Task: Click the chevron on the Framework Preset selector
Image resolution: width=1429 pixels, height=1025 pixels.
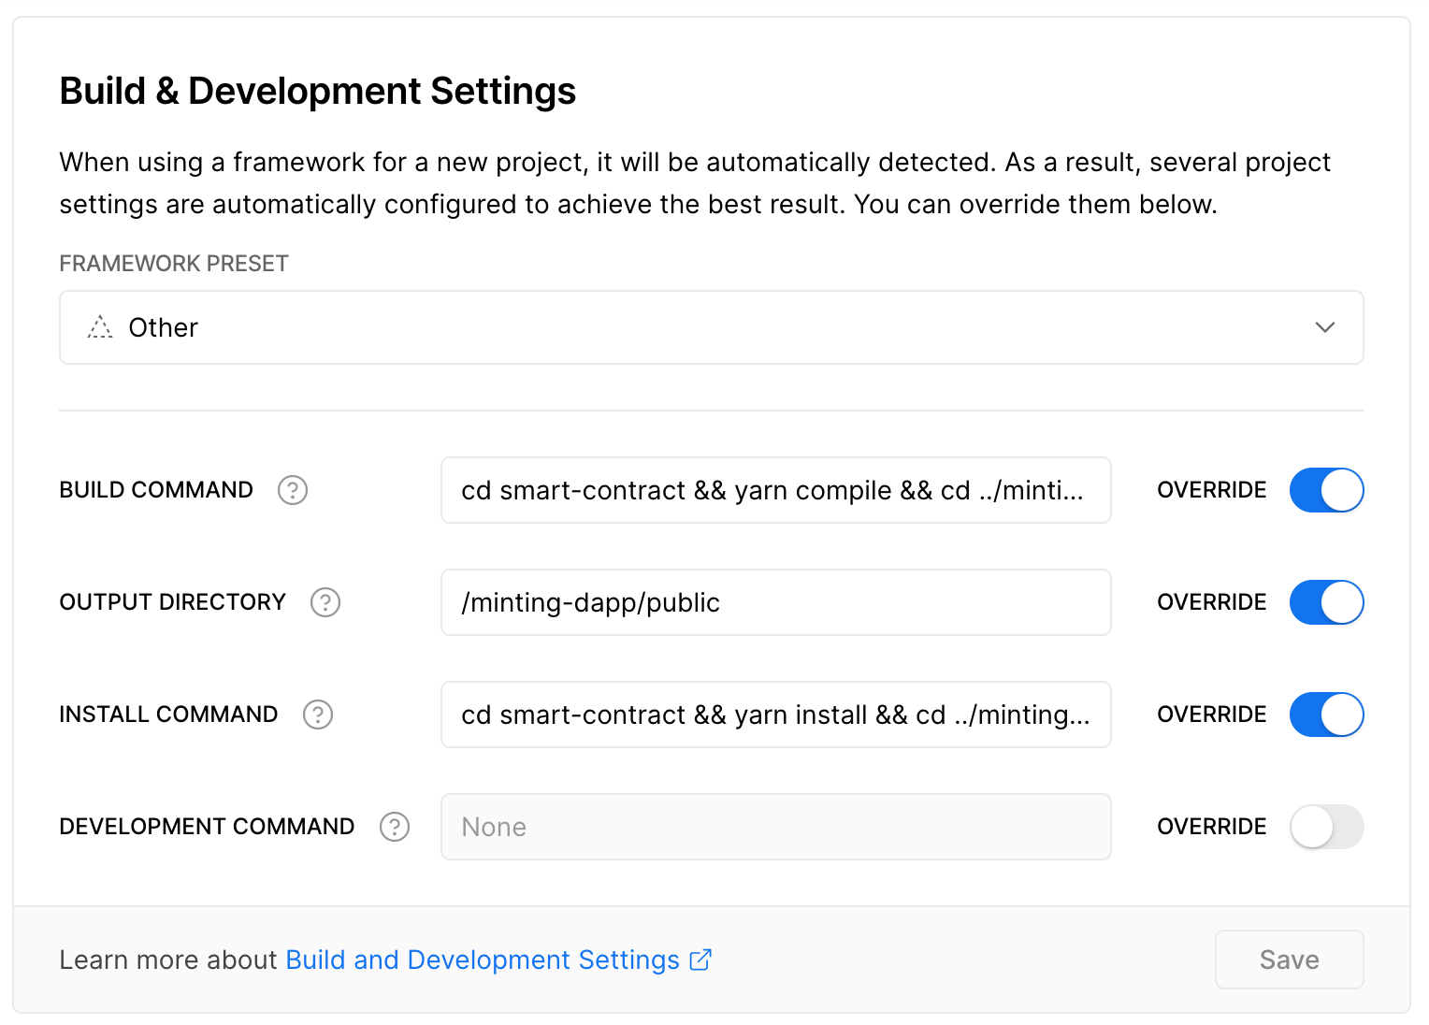Action: coord(1325,327)
